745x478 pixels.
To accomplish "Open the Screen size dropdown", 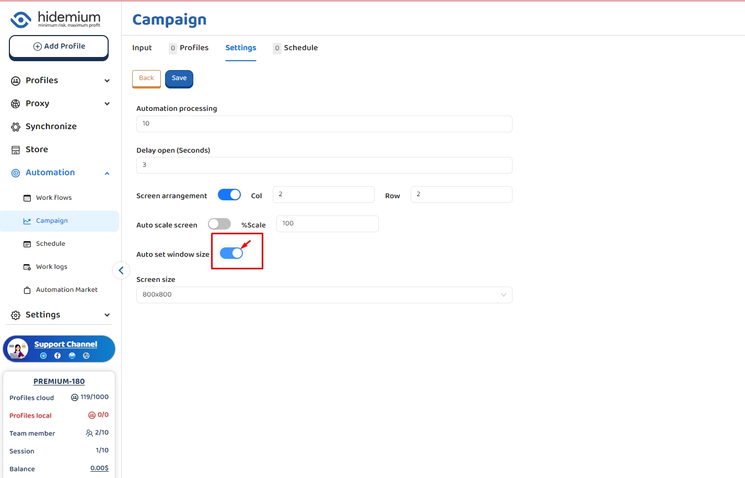I will tap(324, 295).
